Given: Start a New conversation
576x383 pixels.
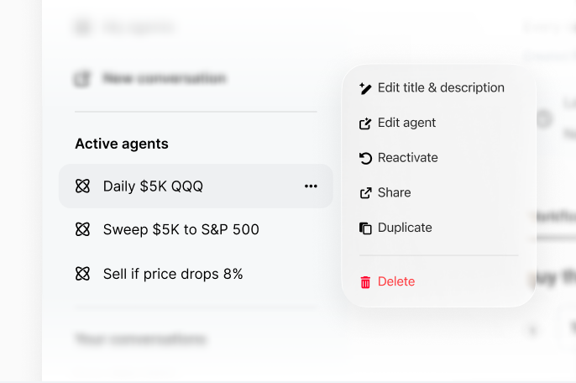Looking at the screenshot, I should (164, 79).
